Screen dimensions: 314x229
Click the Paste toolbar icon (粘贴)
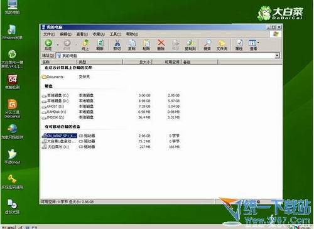point(146,45)
